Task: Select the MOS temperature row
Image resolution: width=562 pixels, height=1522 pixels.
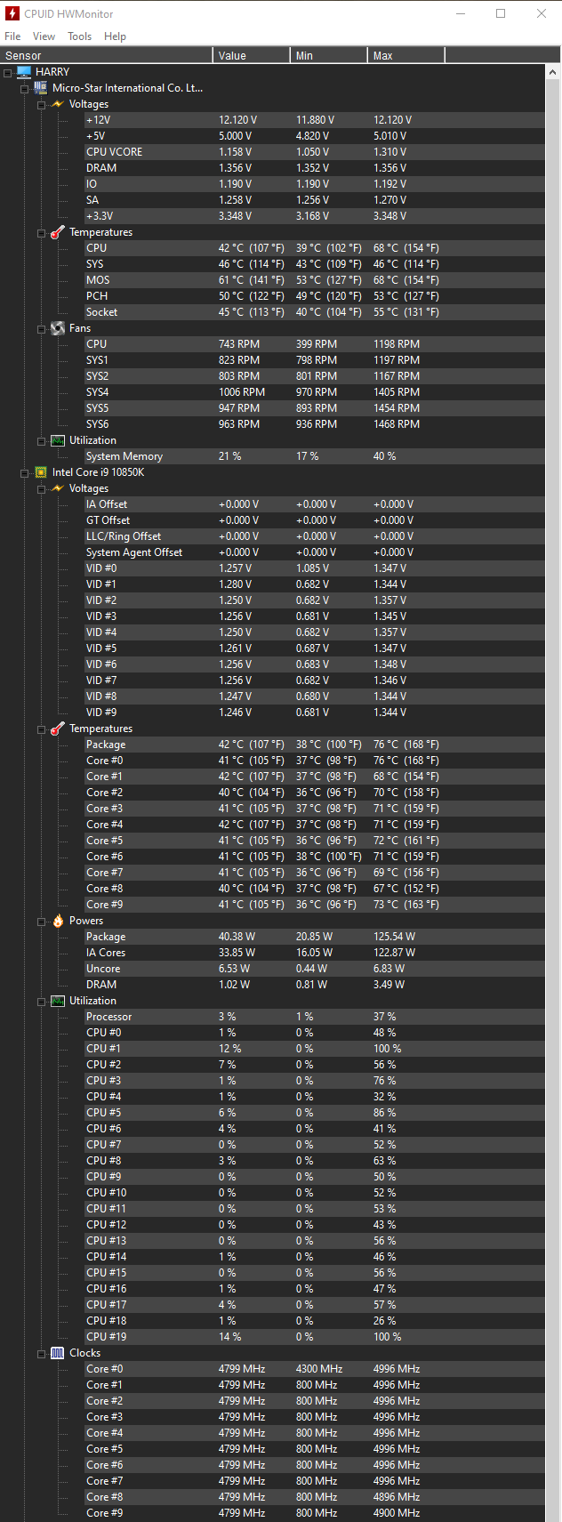Action: (315, 280)
